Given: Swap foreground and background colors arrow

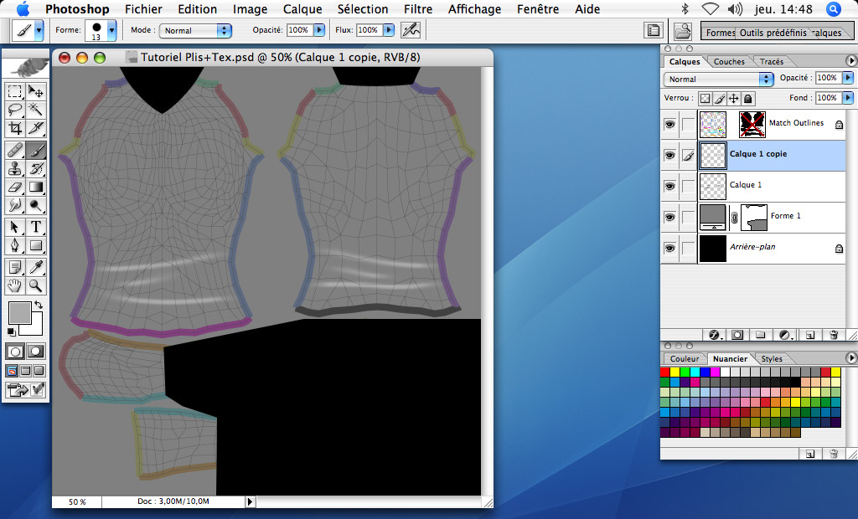Looking at the screenshot, I should point(39,304).
